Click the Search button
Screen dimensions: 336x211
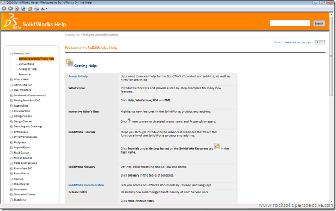[x=319, y=24]
